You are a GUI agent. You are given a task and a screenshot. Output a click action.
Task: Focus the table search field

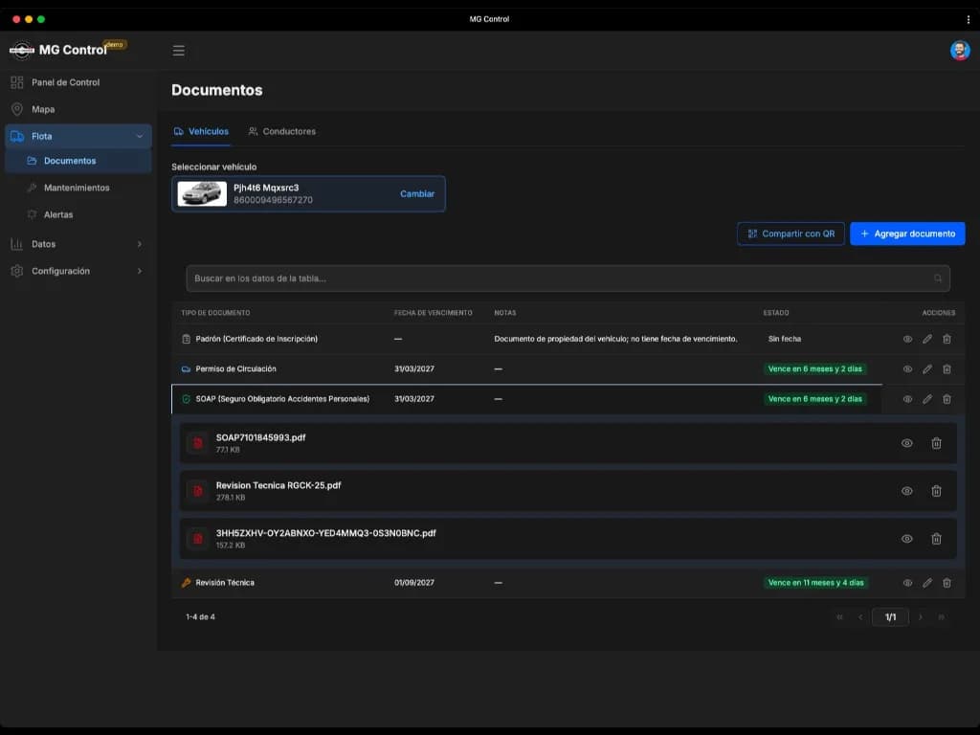coord(568,278)
